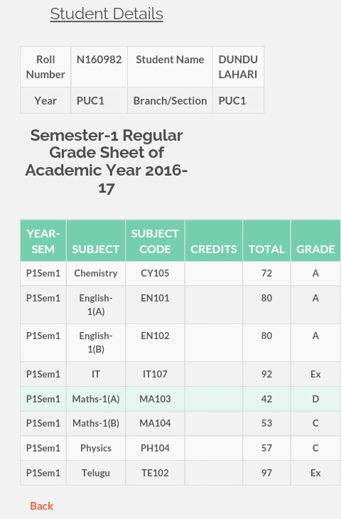341x519 pixels.
Task: Click the SUBJECT CODE column header
Action: 155,241
